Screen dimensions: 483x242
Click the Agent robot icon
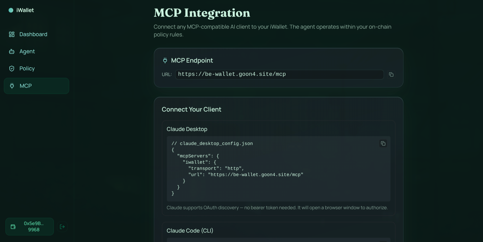tap(12, 51)
